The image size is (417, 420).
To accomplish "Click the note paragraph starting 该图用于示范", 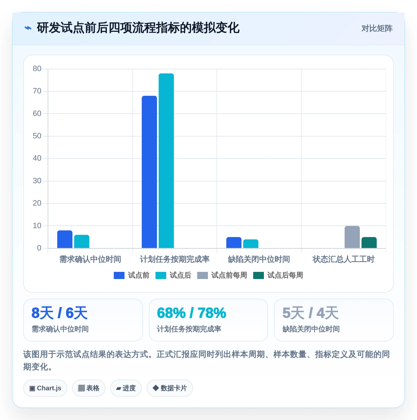I will coord(206,361).
